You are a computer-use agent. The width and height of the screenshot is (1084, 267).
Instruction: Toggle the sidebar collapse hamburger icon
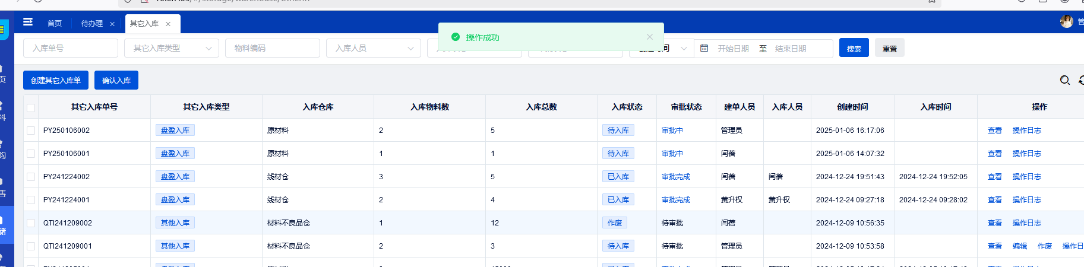coord(28,22)
